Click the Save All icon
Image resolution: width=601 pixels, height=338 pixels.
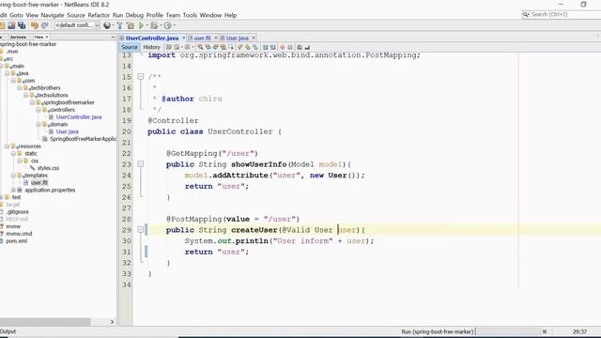coord(22,25)
